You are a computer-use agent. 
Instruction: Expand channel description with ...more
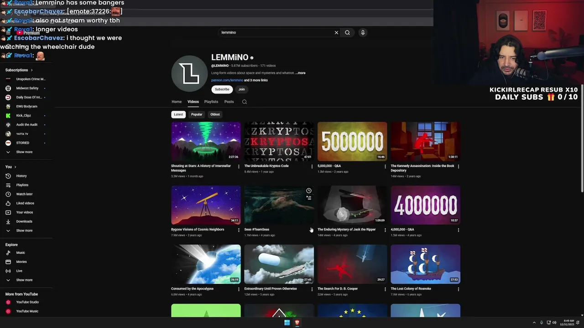pos(301,73)
